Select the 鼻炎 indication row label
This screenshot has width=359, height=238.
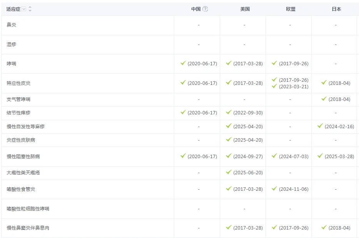tap(12, 25)
